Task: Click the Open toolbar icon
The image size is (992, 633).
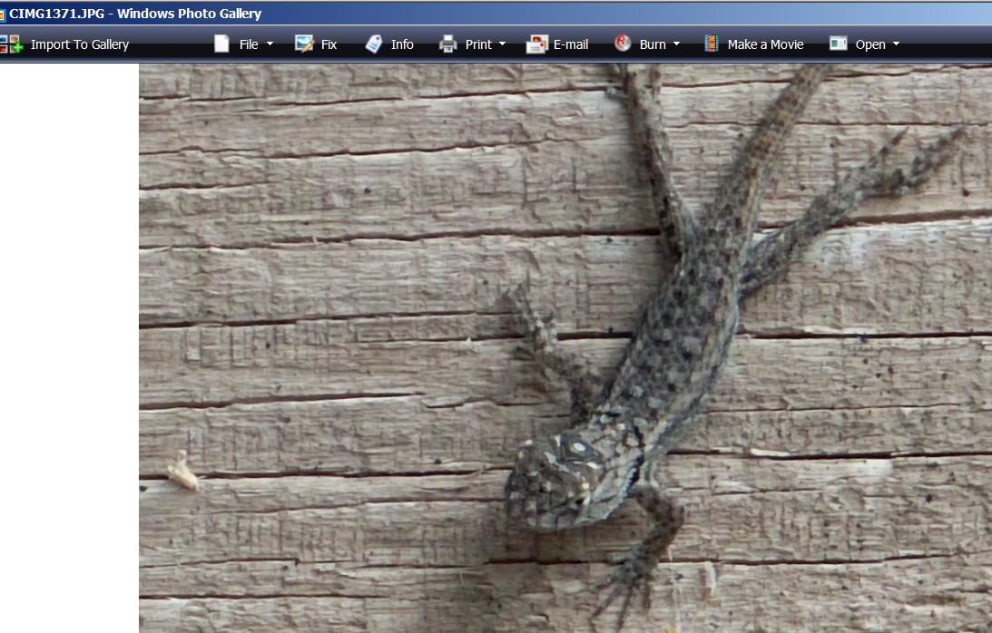Action: 838,44
